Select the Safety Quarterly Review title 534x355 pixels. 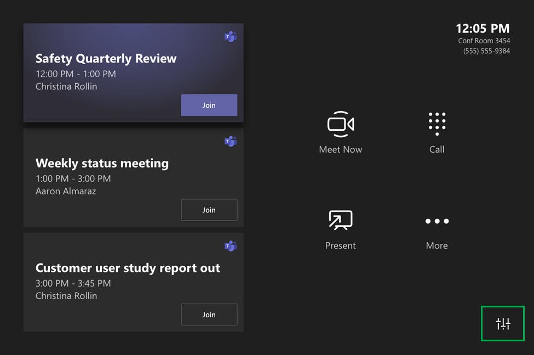(x=106, y=59)
